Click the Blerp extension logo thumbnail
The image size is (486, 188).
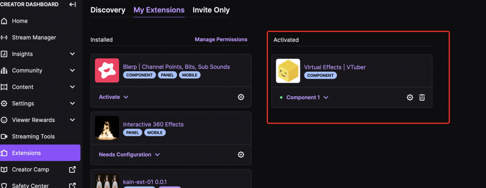107,70
